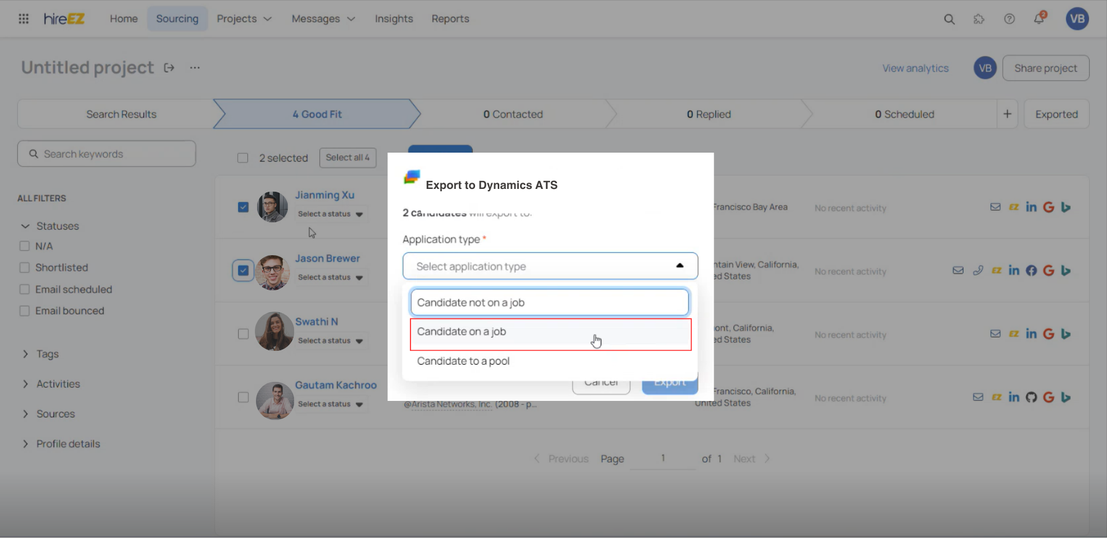Uncheck Jason Brewer's checkbox
Screen dimensions: 1107x538
pos(243,270)
